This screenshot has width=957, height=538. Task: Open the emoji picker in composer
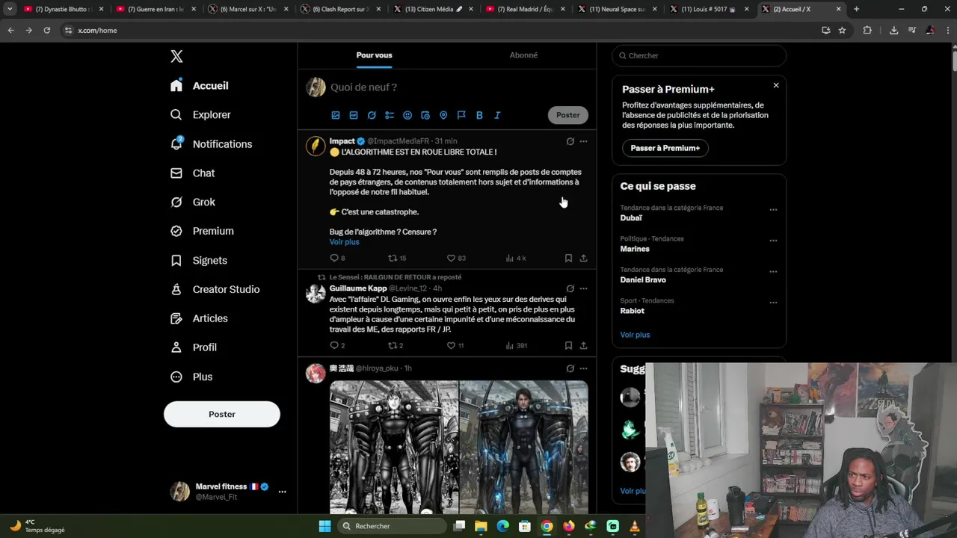pyautogui.click(x=407, y=115)
